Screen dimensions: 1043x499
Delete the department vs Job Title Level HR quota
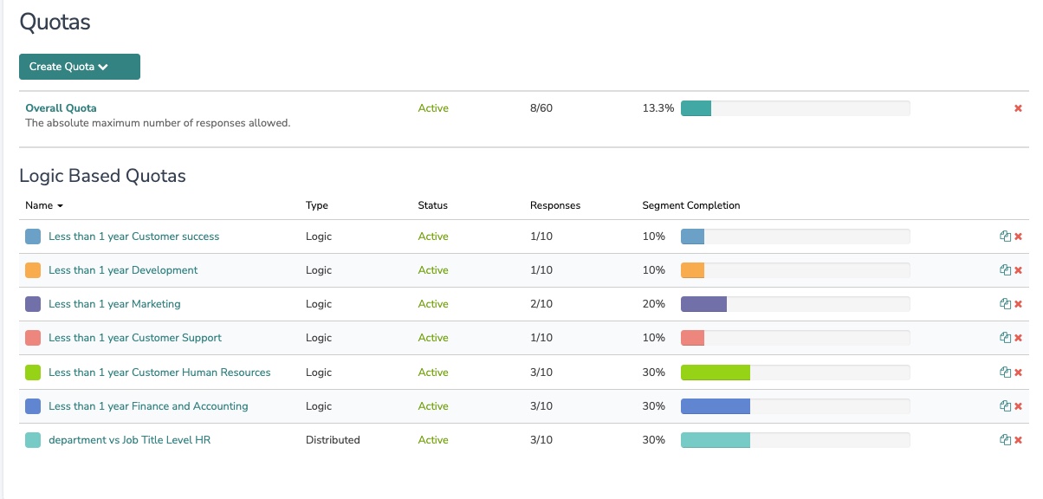tap(1019, 440)
